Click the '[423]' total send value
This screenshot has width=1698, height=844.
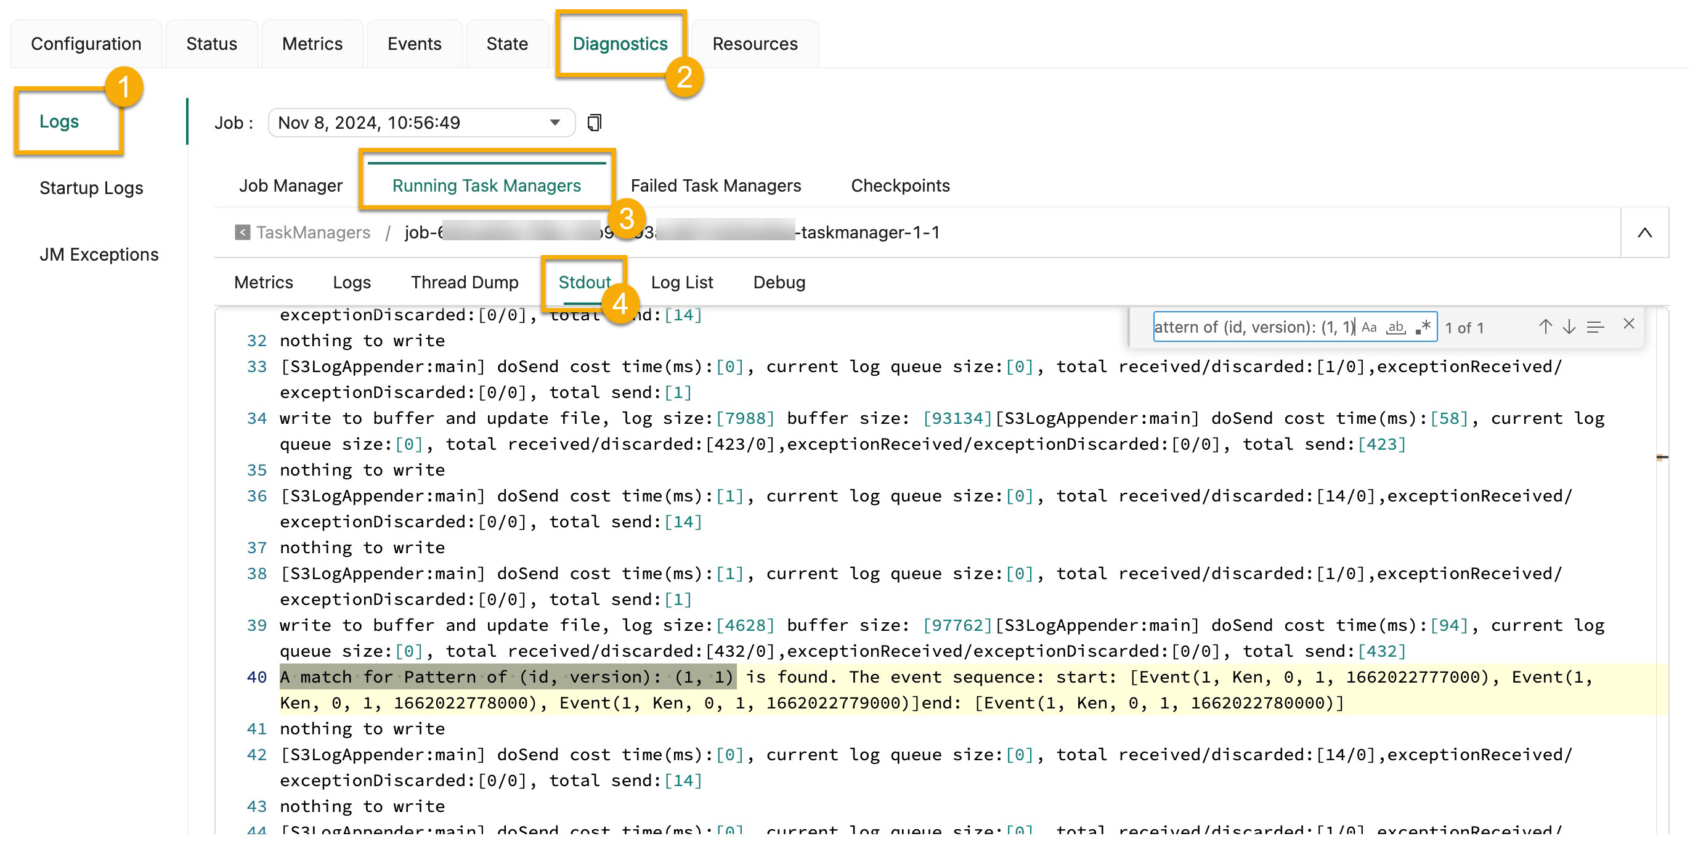coord(1381,444)
